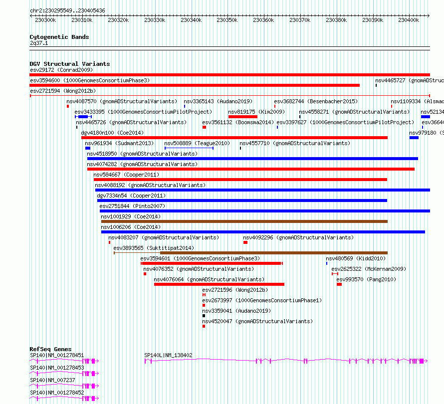Click esv2673997 (1000GenomesConsortiumPhase1) label
The image size is (444, 404).
coord(262,300)
